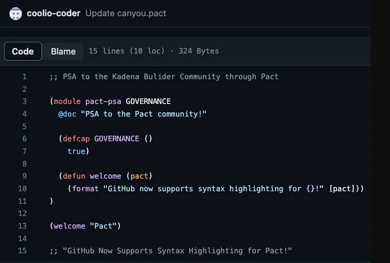This screenshot has width=390, height=263.
Task: Click the "15 lines (10 loc)" file info text
Action: [x=127, y=51]
